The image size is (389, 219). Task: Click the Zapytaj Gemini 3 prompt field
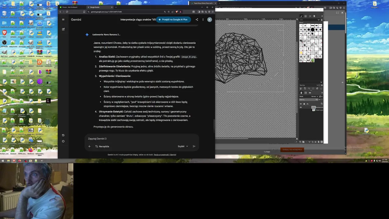[x=142, y=139]
